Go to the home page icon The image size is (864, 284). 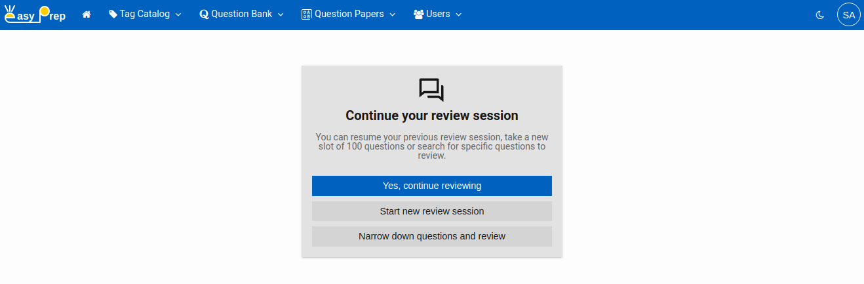[87, 14]
